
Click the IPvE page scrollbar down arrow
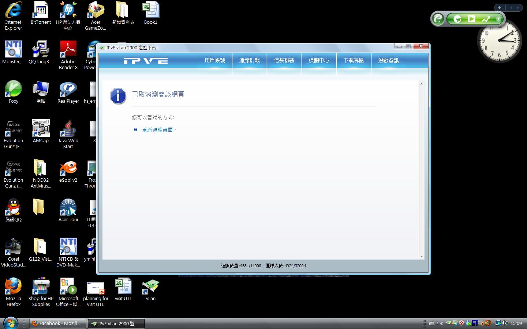422,257
